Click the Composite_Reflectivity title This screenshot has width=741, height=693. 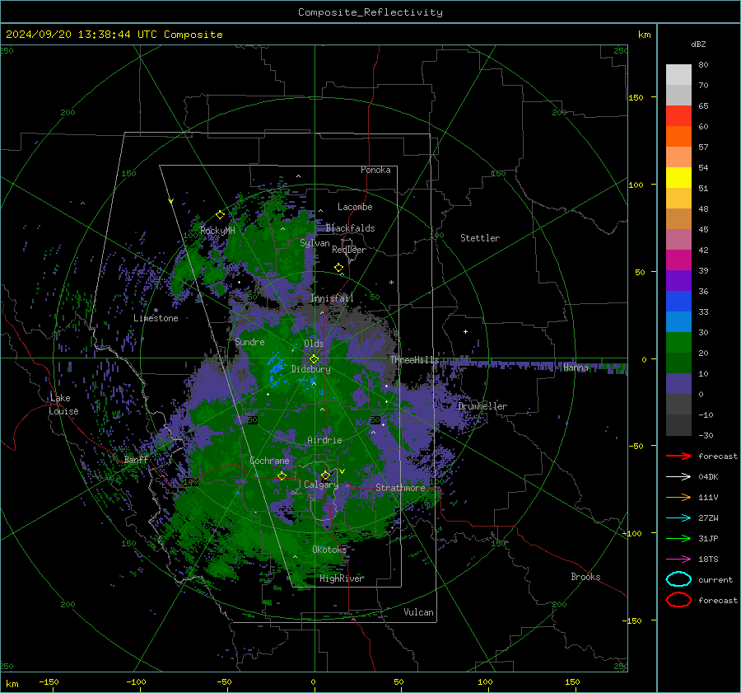[370, 12]
